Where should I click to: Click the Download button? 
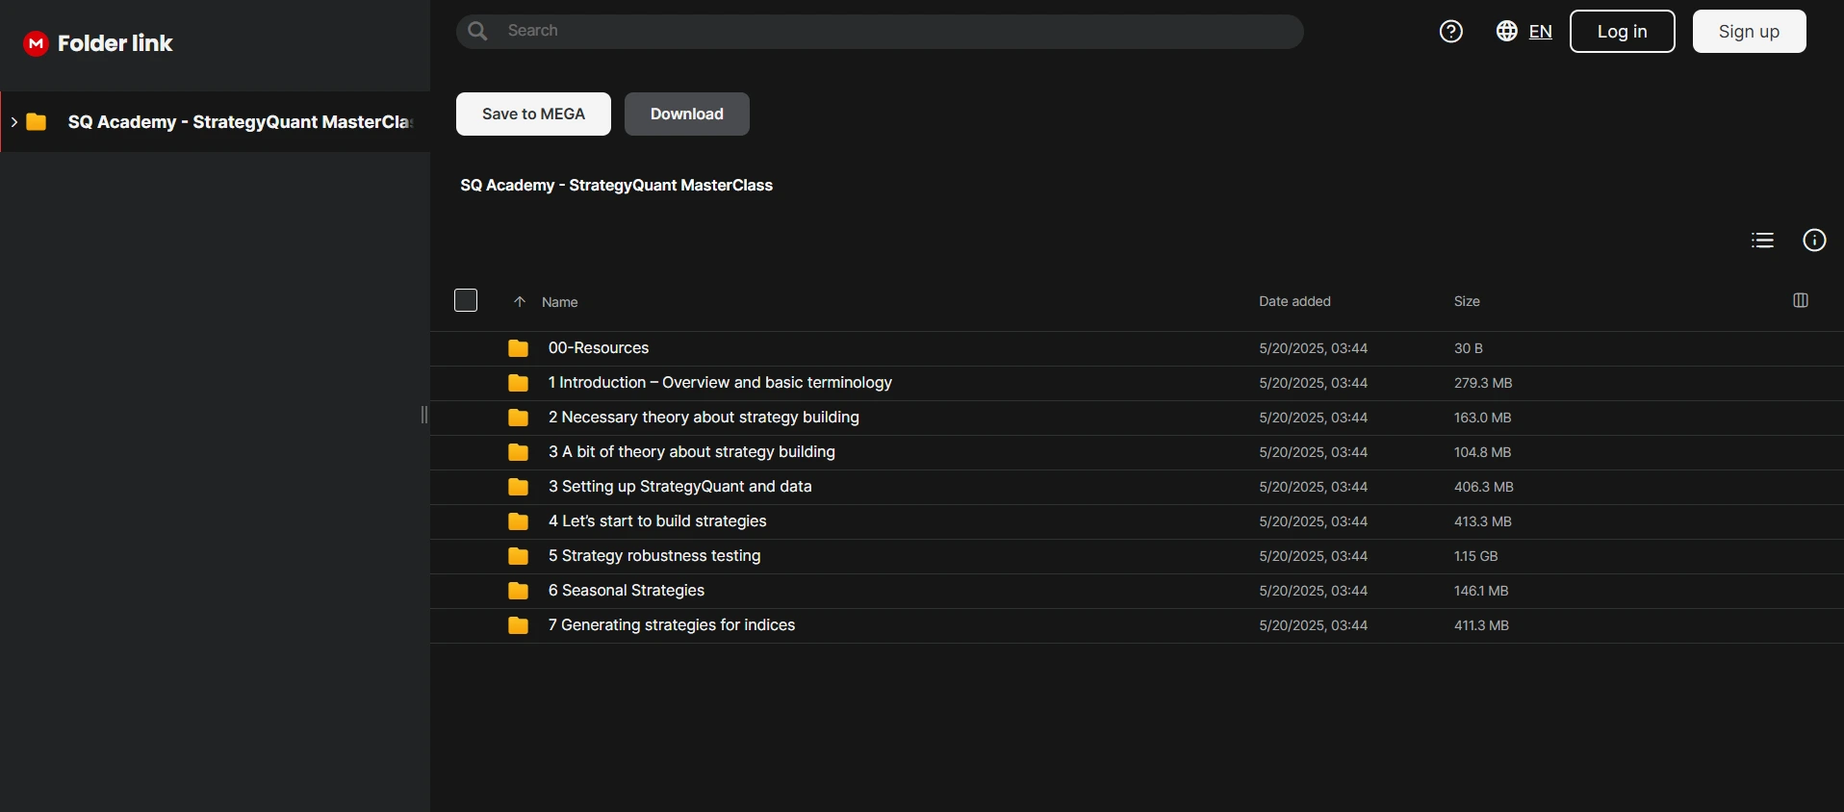(x=686, y=114)
